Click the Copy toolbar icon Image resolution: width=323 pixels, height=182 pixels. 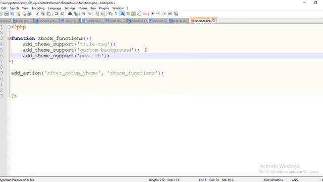[x=43, y=14]
